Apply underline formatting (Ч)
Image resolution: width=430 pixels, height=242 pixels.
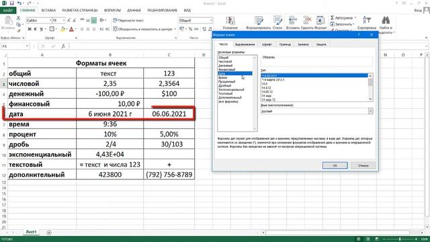pyautogui.click(x=41, y=29)
